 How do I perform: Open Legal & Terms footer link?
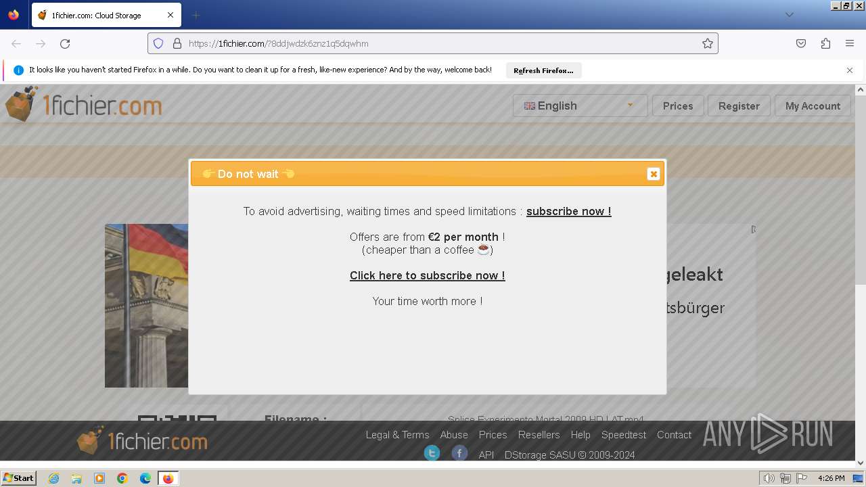(398, 435)
